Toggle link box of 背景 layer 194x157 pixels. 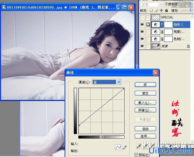(148, 46)
